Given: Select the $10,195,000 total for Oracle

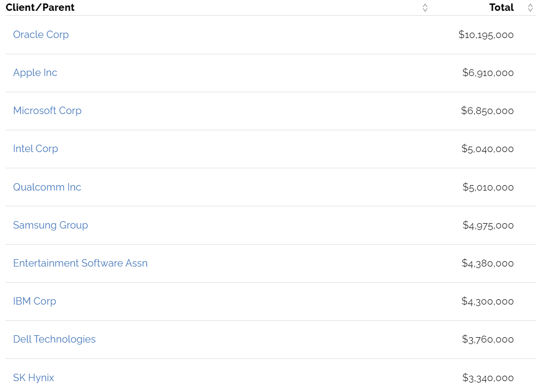Looking at the screenshot, I should (486, 35).
